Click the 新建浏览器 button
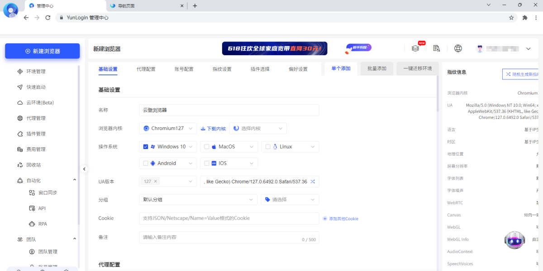This screenshot has height=271, width=543. [x=42, y=51]
